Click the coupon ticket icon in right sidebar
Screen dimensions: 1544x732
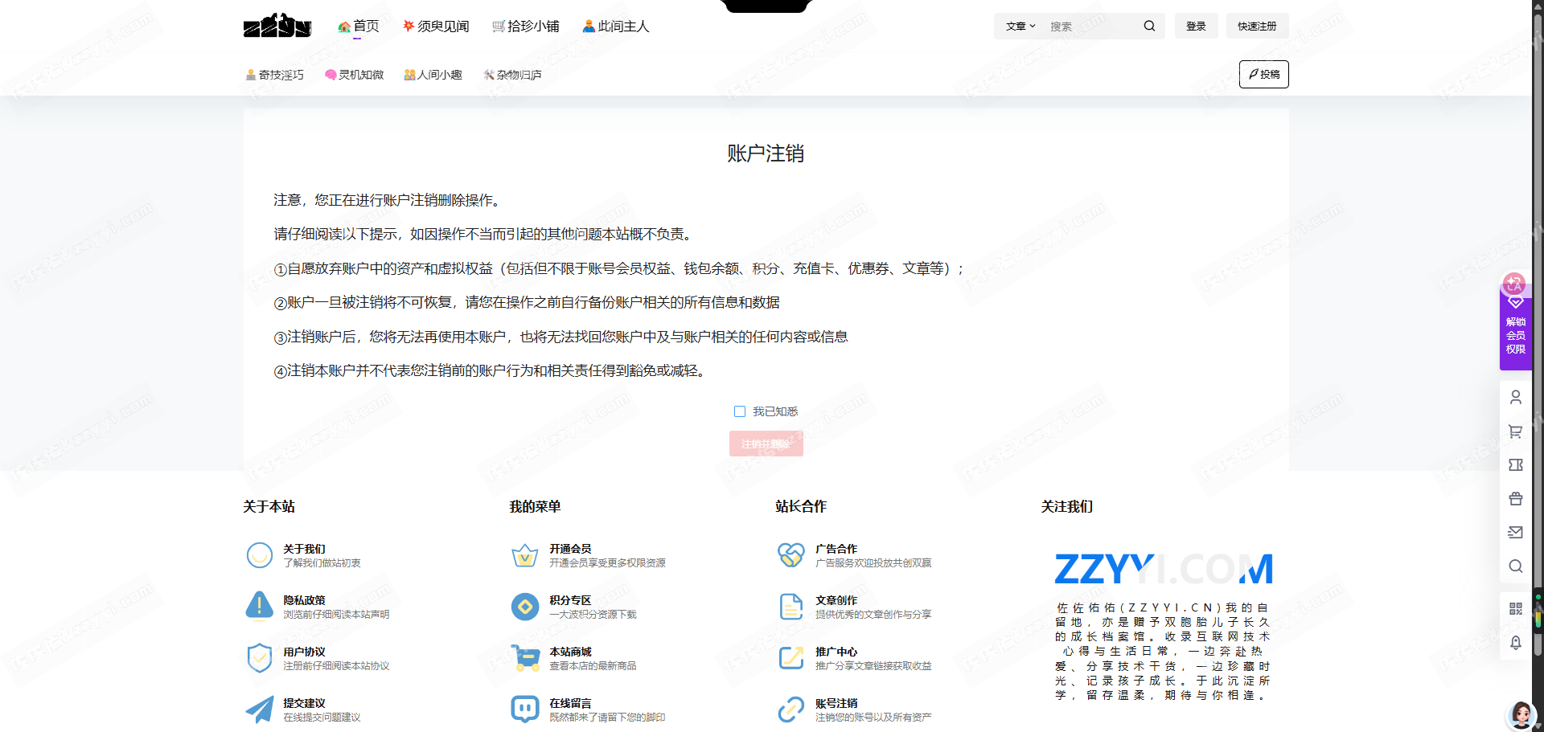1516,464
